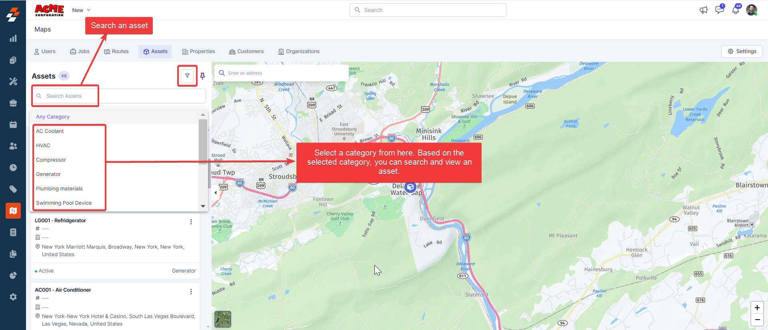Open the AC001 - Air Conditioner asset title

click(63, 290)
